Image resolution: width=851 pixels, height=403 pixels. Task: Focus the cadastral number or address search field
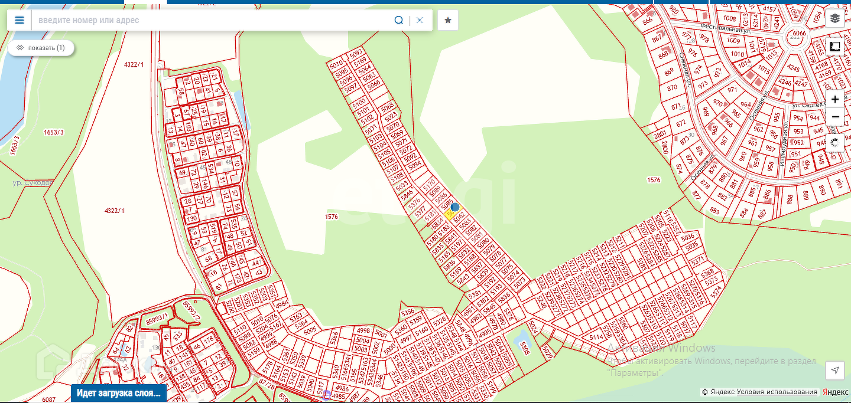point(213,20)
